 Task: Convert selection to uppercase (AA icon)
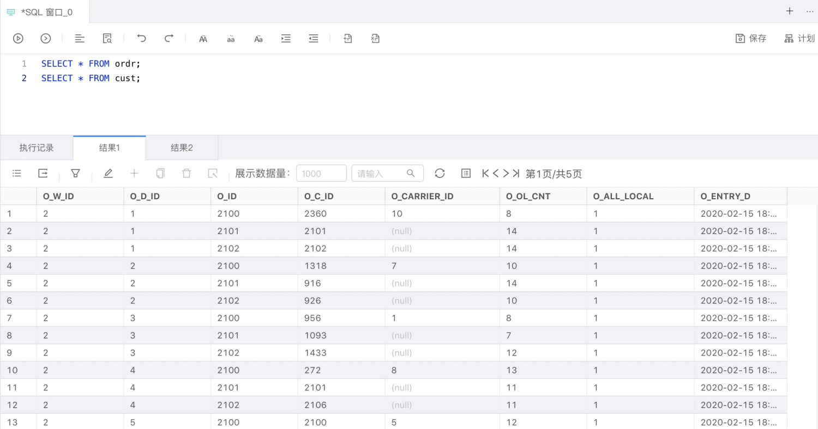click(203, 39)
